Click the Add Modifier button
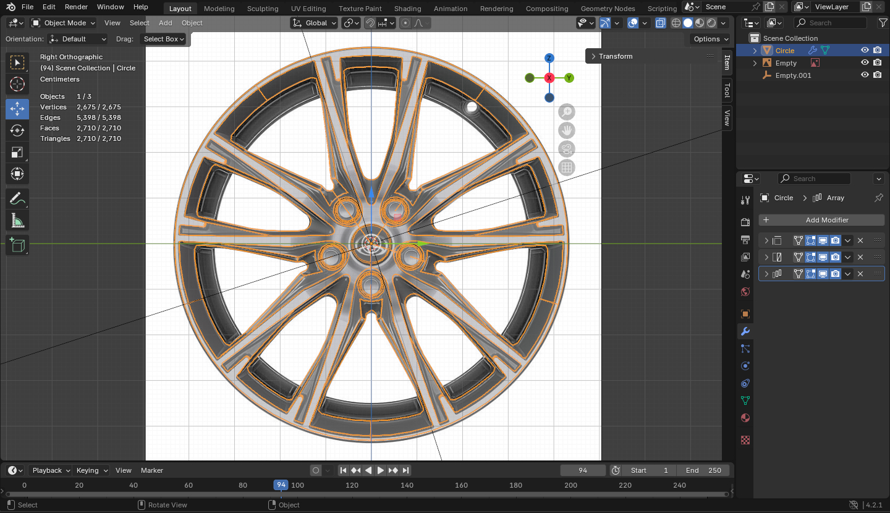 [x=821, y=220]
